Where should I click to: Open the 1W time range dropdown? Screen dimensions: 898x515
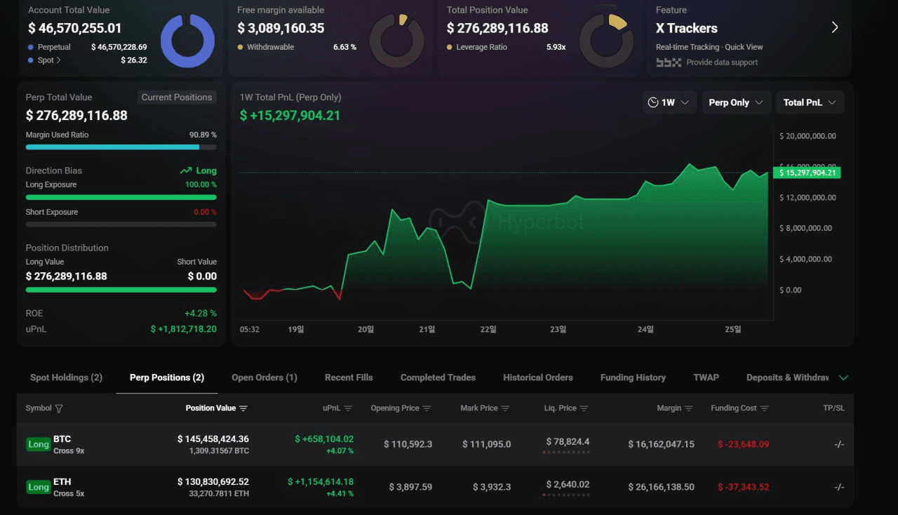pyautogui.click(x=669, y=102)
